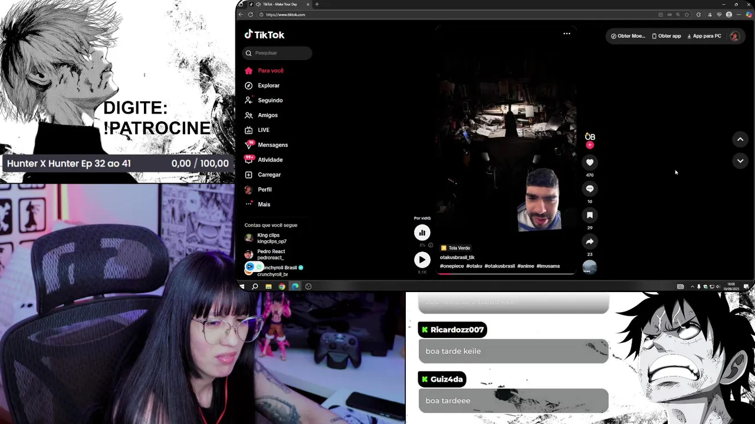Focus the Pesquisar search field
Viewport: 755px width, 424px height.
(277, 53)
